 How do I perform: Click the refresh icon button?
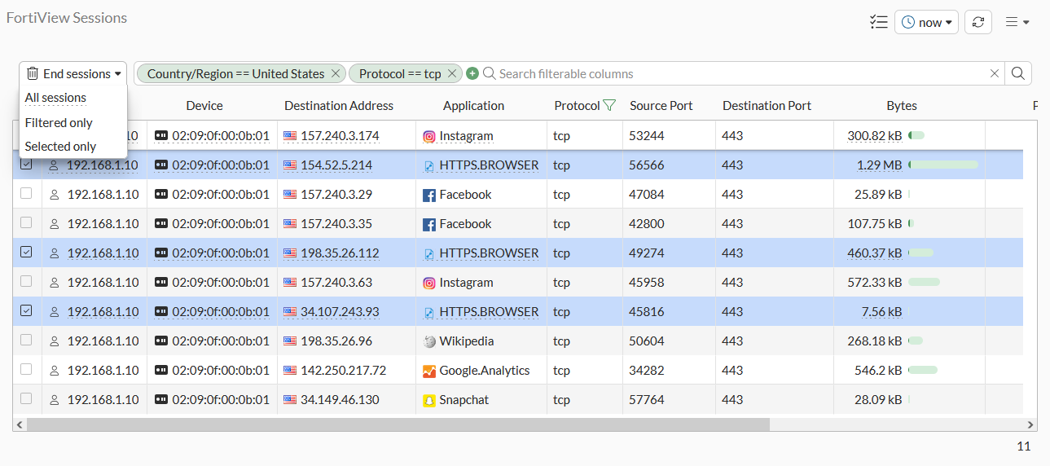978,22
